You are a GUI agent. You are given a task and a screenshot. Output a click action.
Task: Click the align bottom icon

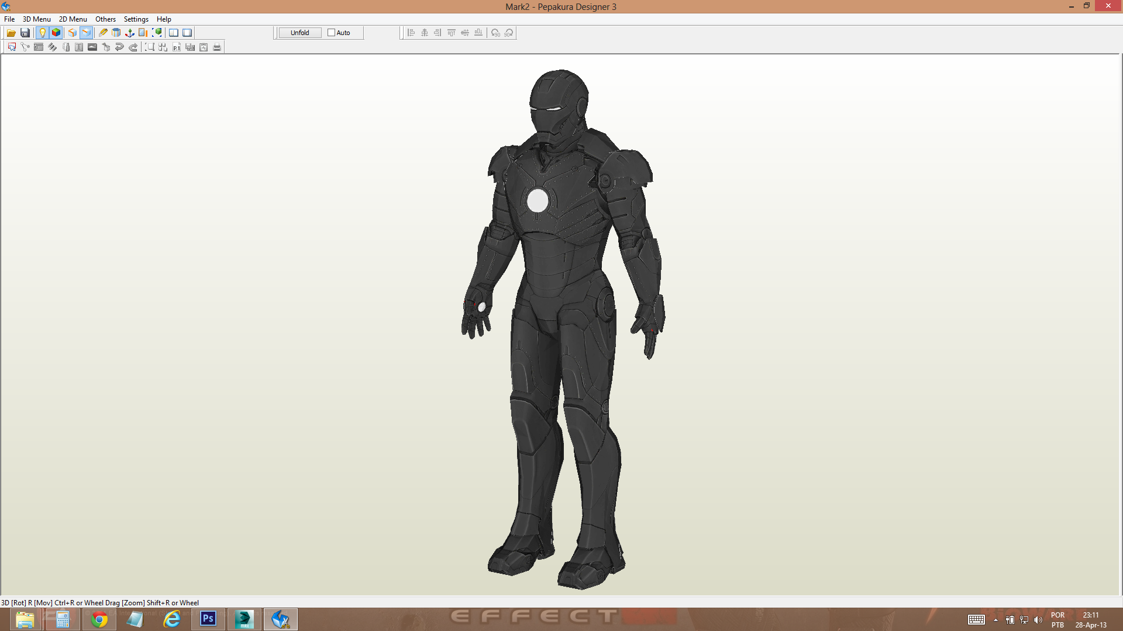(478, 33)
